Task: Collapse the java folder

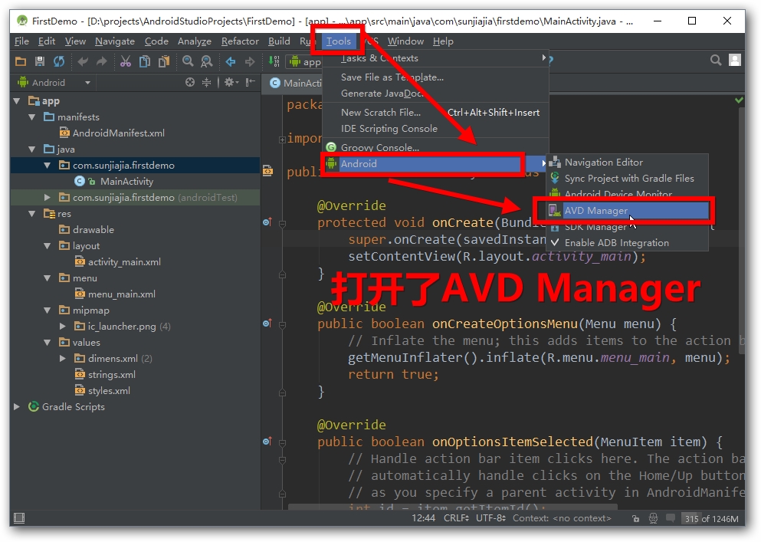Action: [32, 149]
